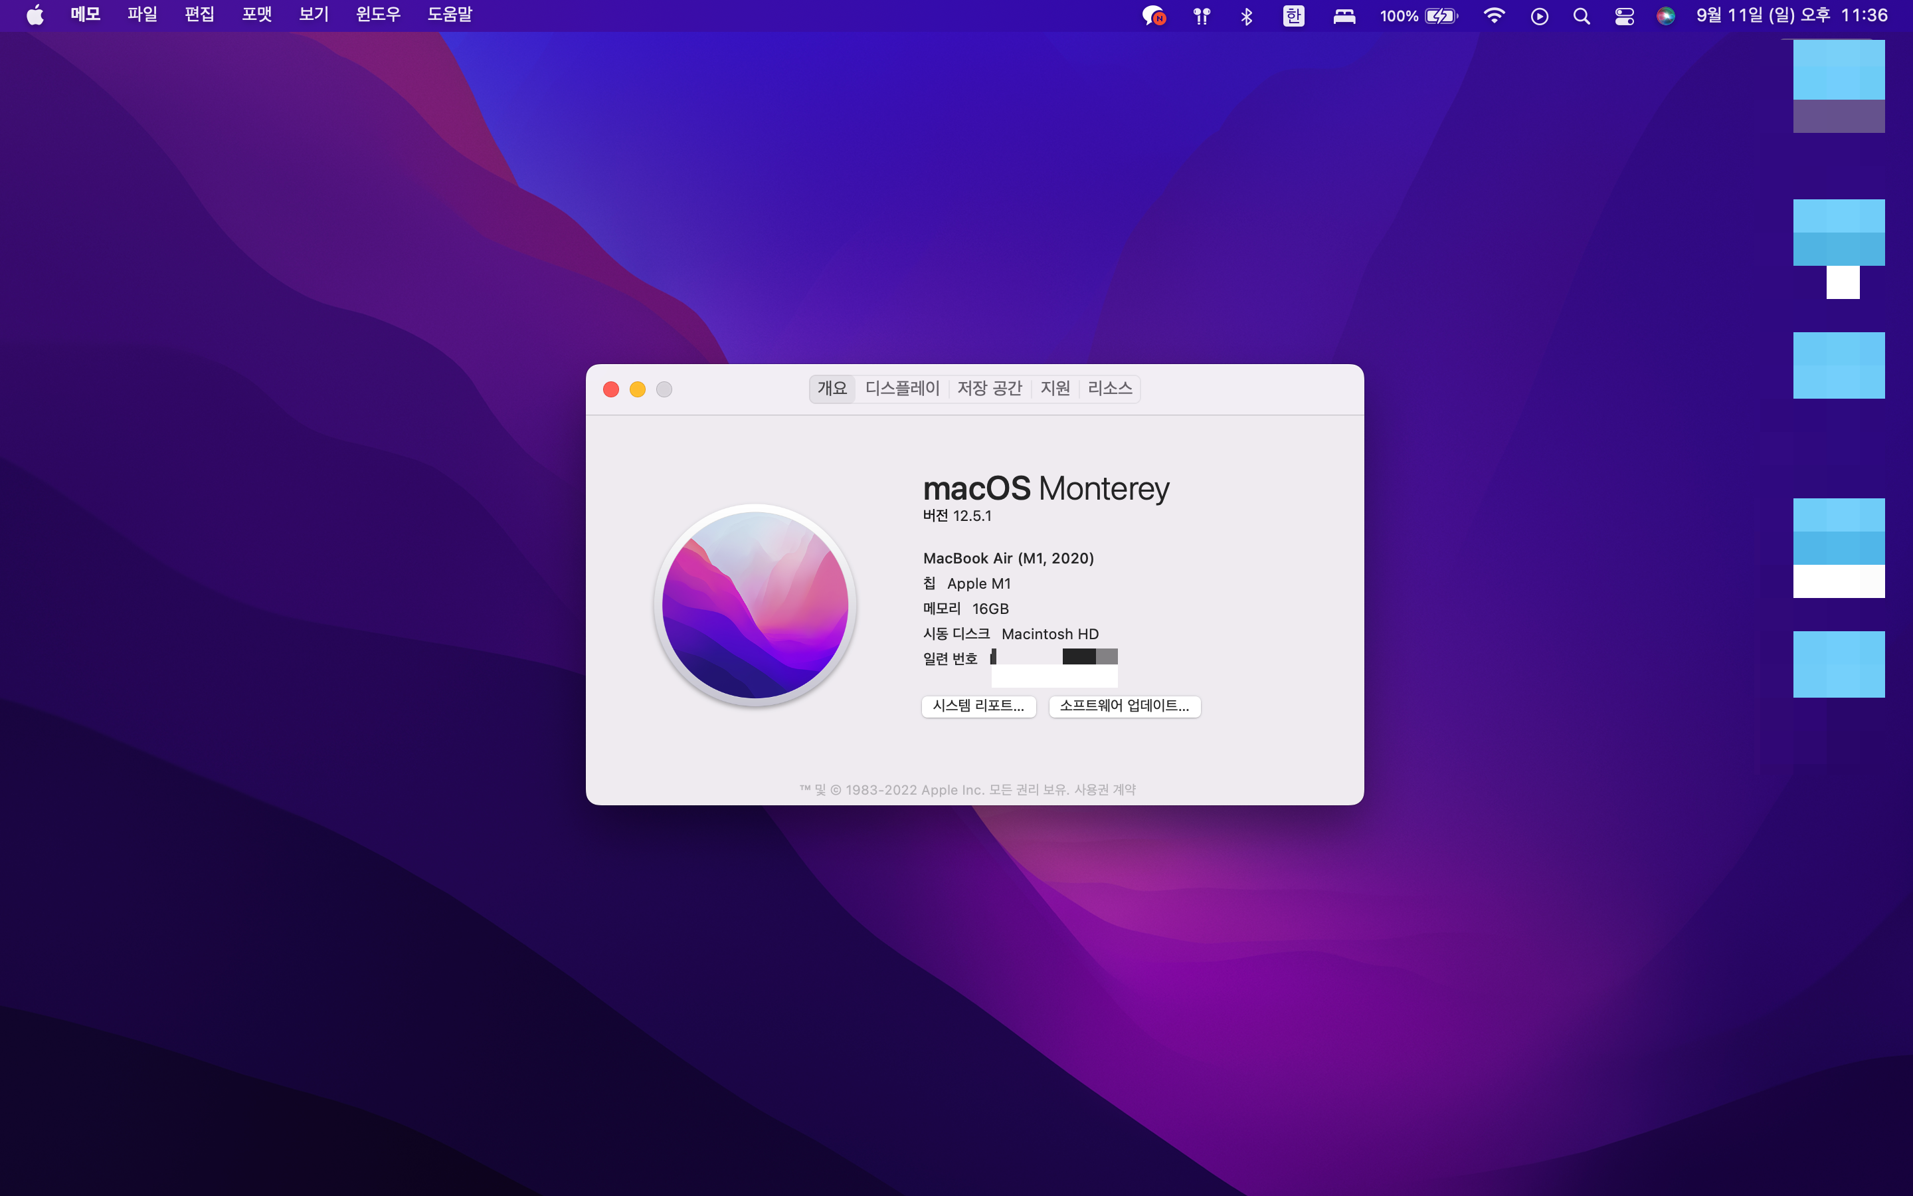Open Control Center
Screen dimensions: 1913x1196
tap(1625, 16)
